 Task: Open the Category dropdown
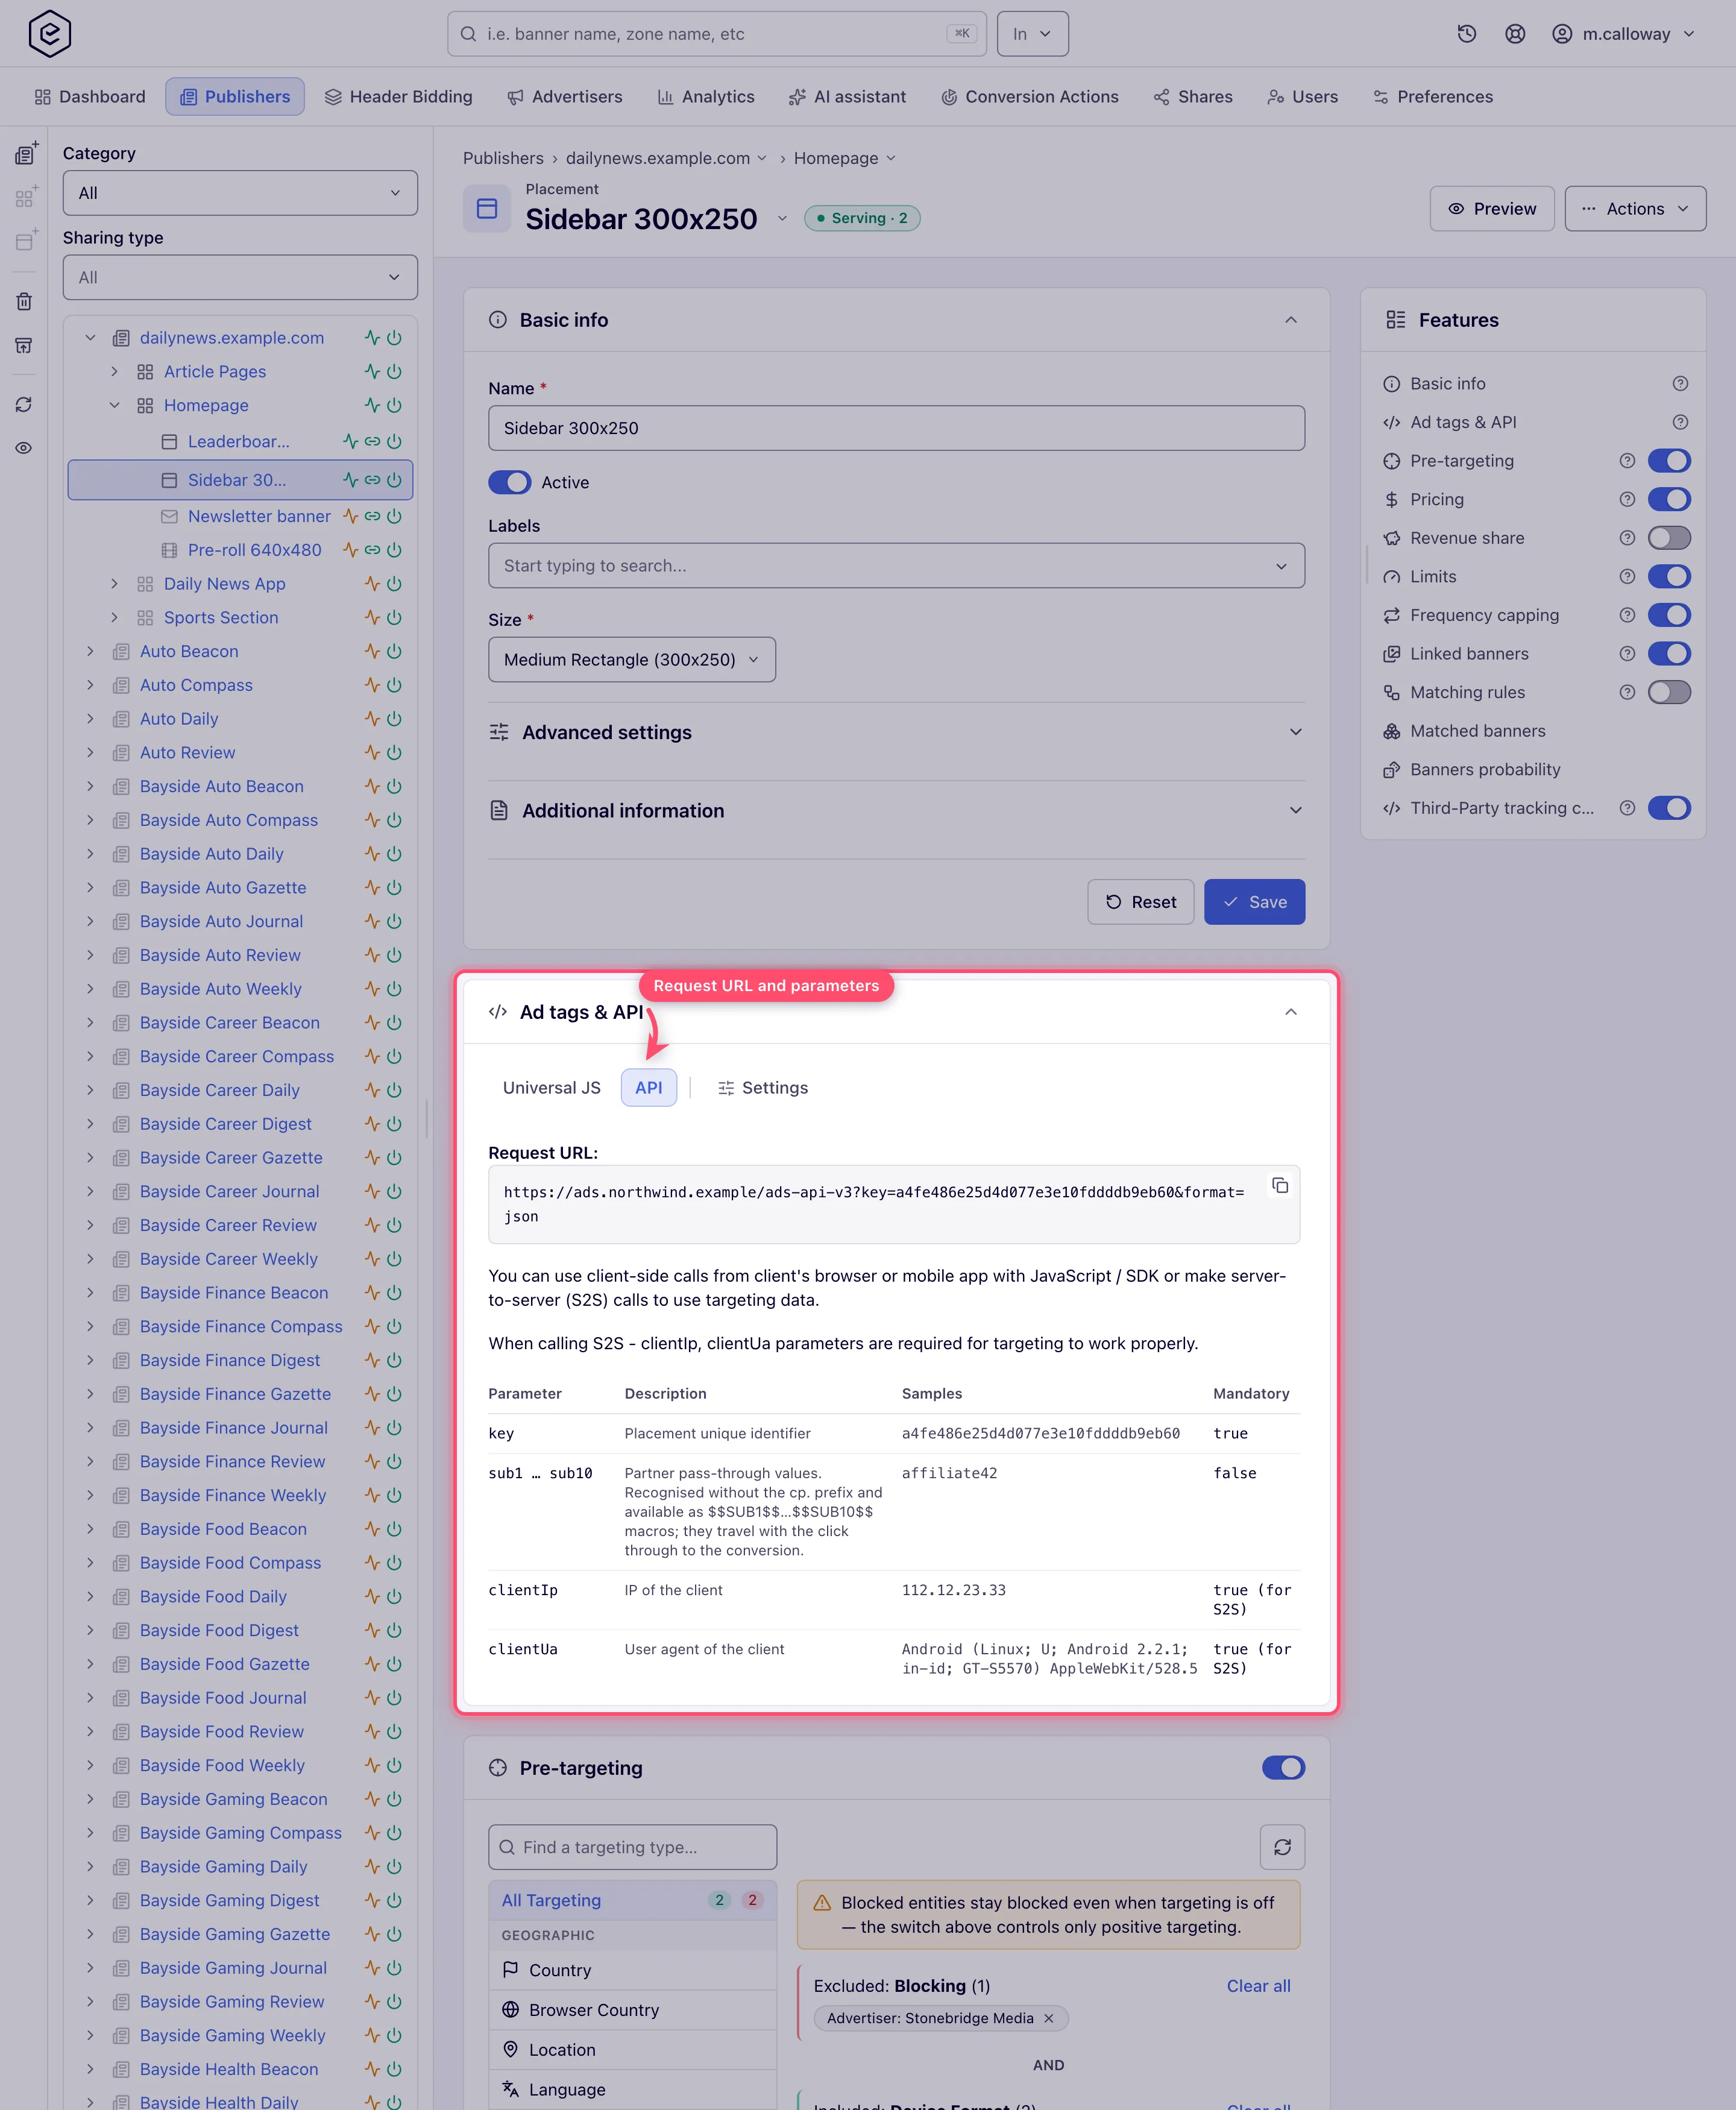(240, 193)
